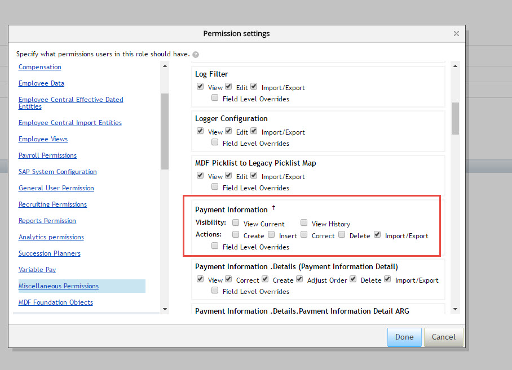The width and height of the screenshot is (512, 370).
Task: Toggle the Payment Information Details Delete checkbox
Action: pyautogui.click(x=353, y=279)
